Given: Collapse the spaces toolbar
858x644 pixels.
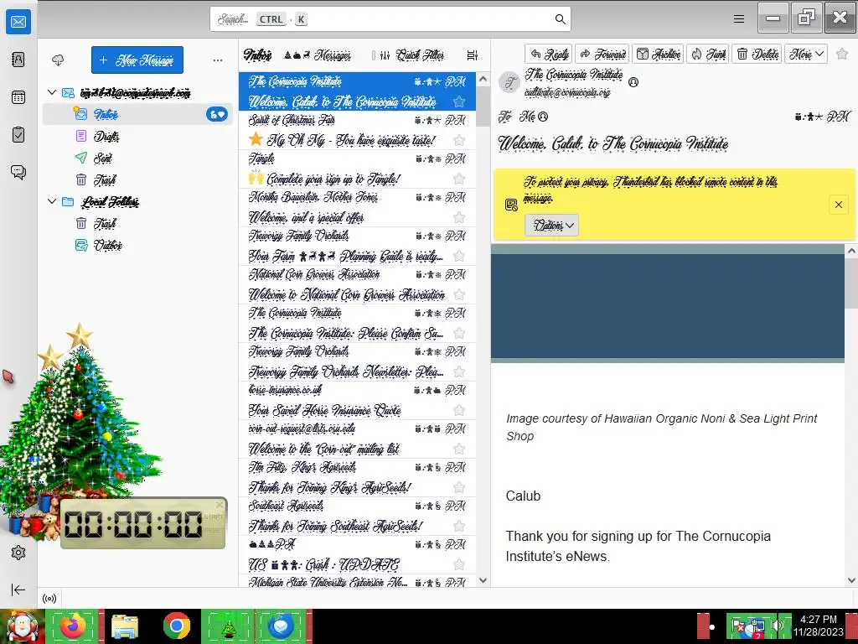Looking at the screenshot, I should point(18,589).
